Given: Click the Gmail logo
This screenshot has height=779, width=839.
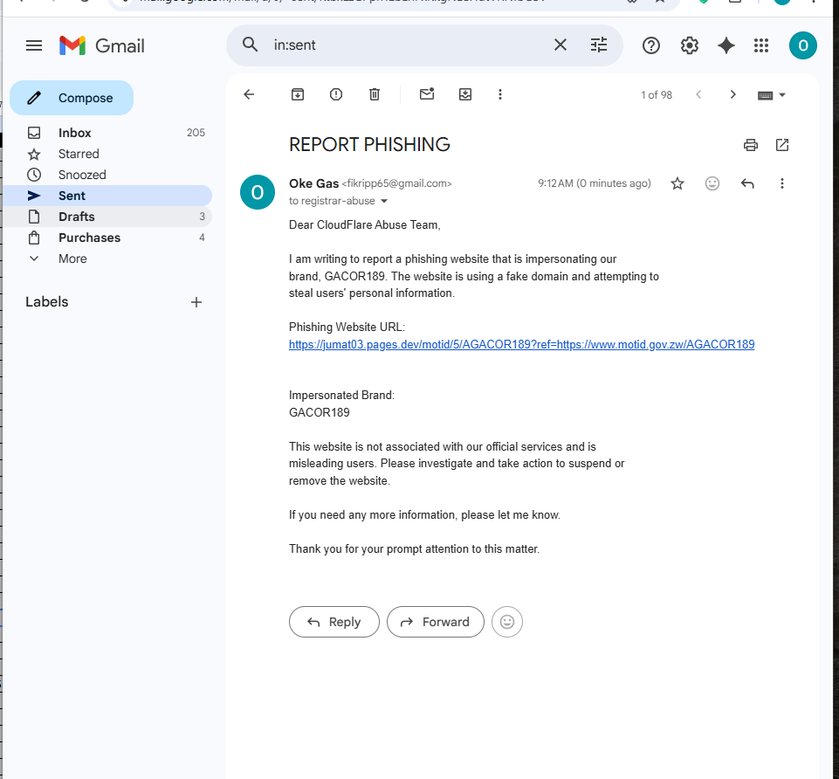Looking at the screenshot, I should tap(101, 45).
